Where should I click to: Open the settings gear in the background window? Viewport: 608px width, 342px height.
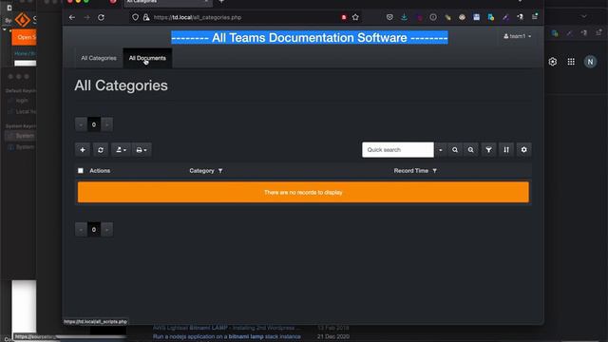pyautogui.click(x=553, y=62)
